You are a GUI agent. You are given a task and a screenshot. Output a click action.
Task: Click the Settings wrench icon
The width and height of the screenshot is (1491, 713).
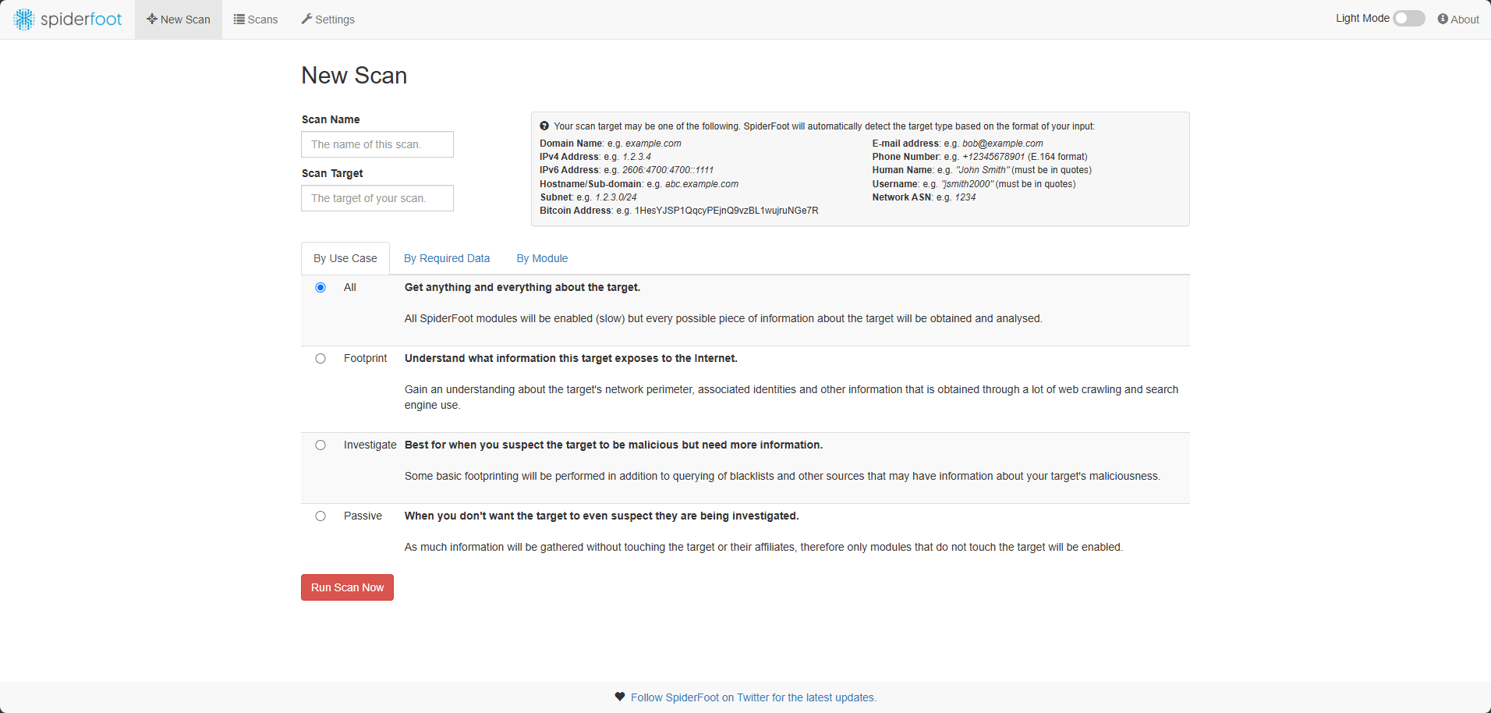coord(306,19)
